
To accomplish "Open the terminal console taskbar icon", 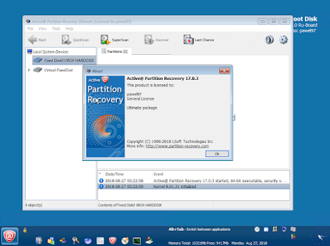I will [x=137, y=241].
